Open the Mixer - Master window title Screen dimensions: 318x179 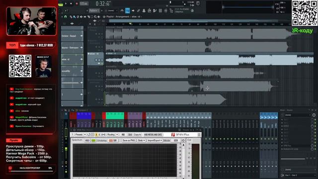286,110
